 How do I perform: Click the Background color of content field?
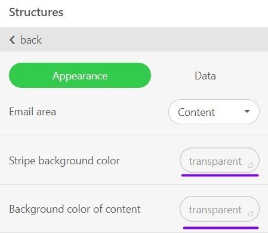(x=220, y=209)
